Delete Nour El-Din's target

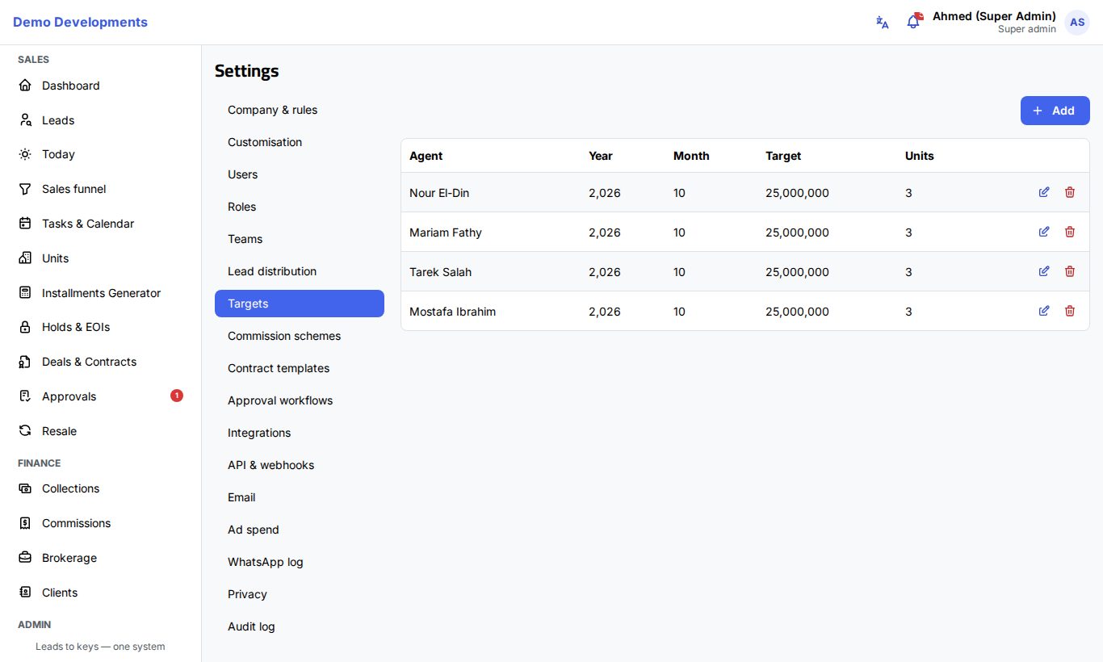click(x=1070, y=192)
